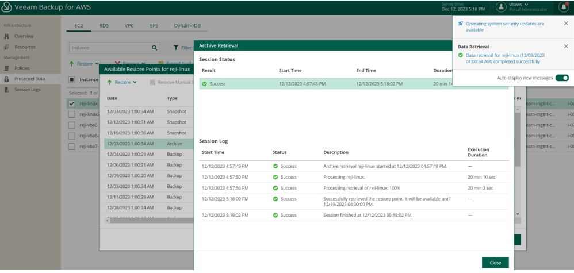Open Resources in the sidebar
Screen dimensions: 574x273
tap(25, 47)
